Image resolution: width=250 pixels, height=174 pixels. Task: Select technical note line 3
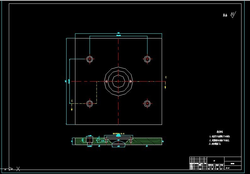coord(215,144)
